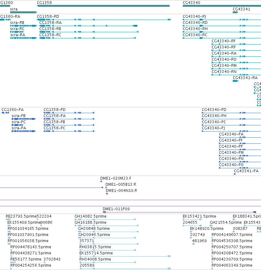Select EST RH34008.5prime
Viewport: 261px width, 270px height.
[95, 259]
